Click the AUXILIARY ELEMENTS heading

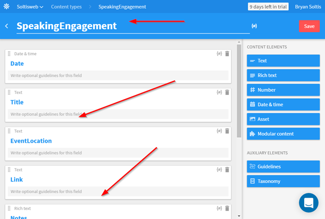point(267,153)
